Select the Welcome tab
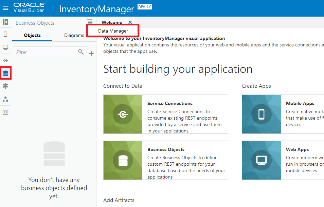324x207 pixels. (112, 22)
